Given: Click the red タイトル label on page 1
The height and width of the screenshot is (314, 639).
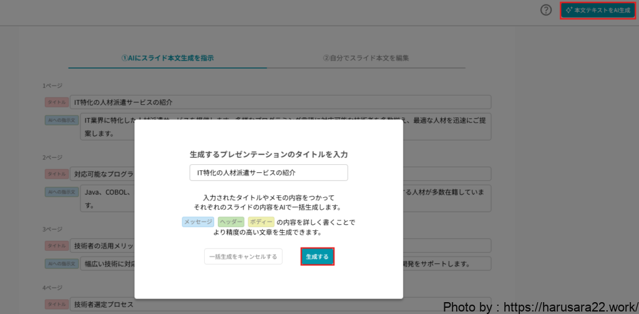Looking at the screenshot, I should 56,102.
